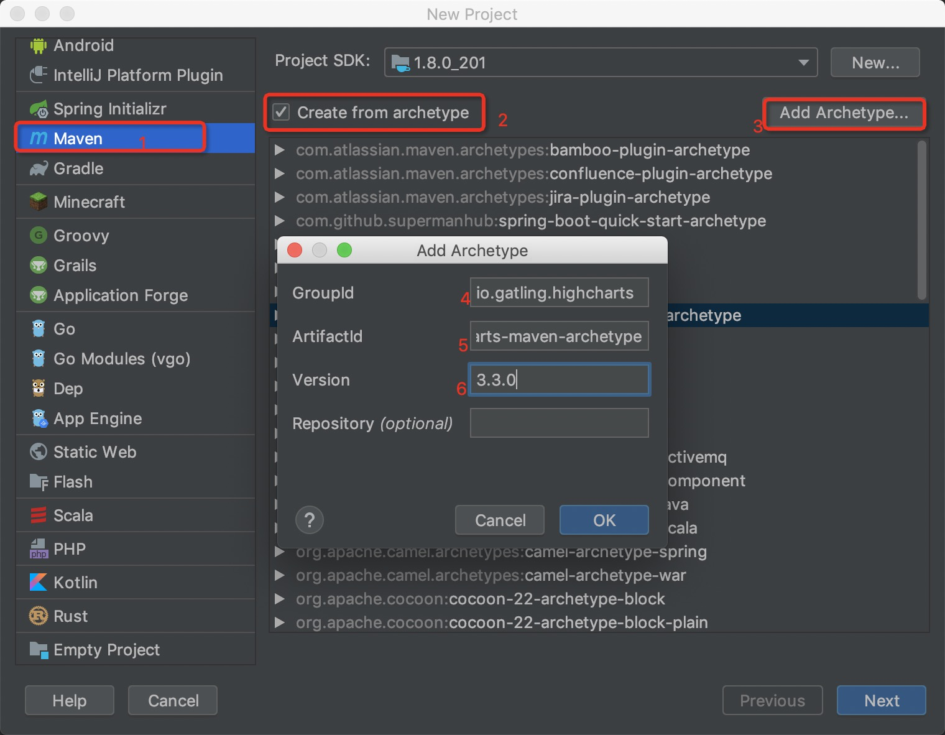The image size is (945, 735).
Task: Click the Dep gopher icon
Action: 39,389
